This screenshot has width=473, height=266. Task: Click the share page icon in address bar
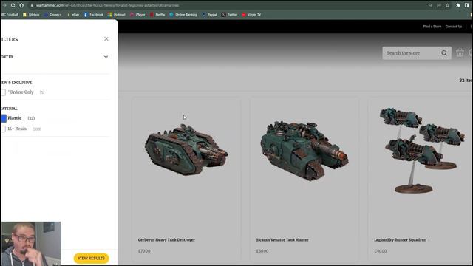(x=439, y=5)
